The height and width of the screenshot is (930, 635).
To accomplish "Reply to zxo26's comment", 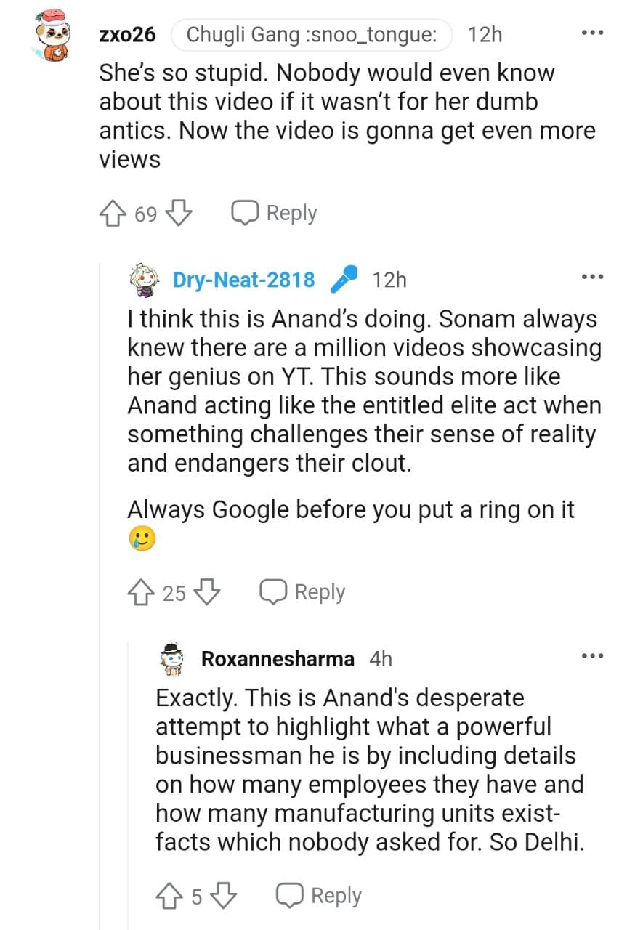I will click(x=275, y=213).
